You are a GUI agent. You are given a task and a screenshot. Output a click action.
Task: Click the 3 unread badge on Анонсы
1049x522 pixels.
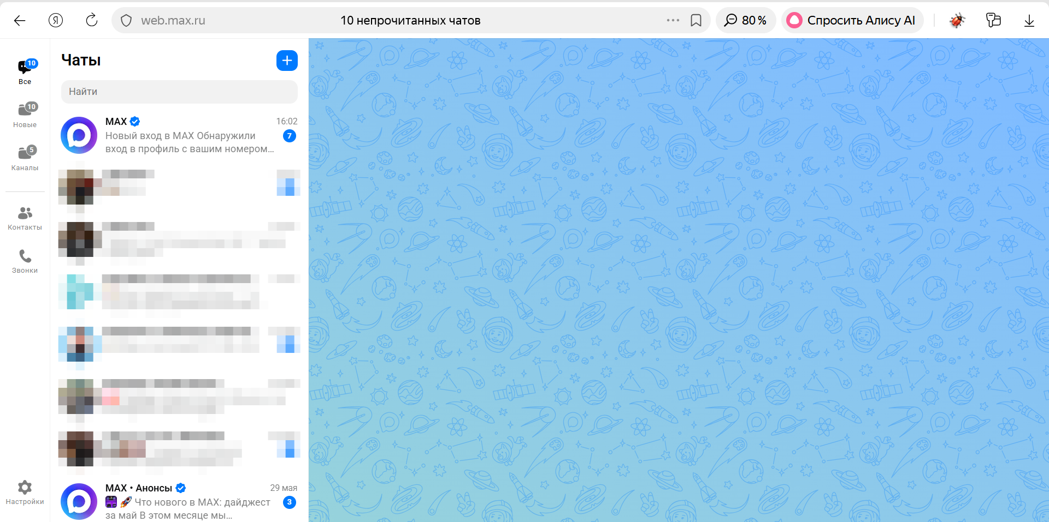[290, 502]
